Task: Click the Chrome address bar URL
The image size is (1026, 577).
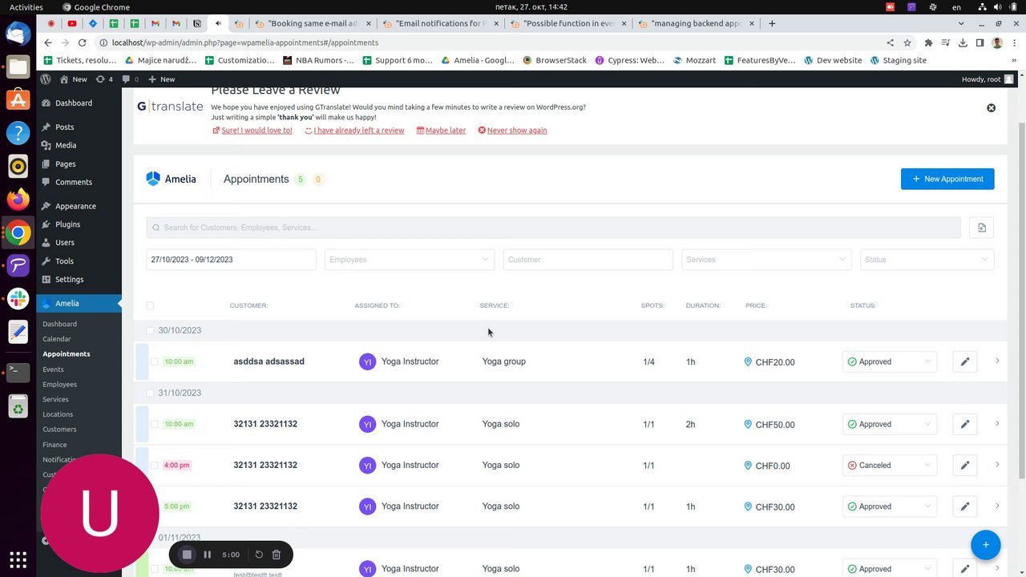Action: 244,42
